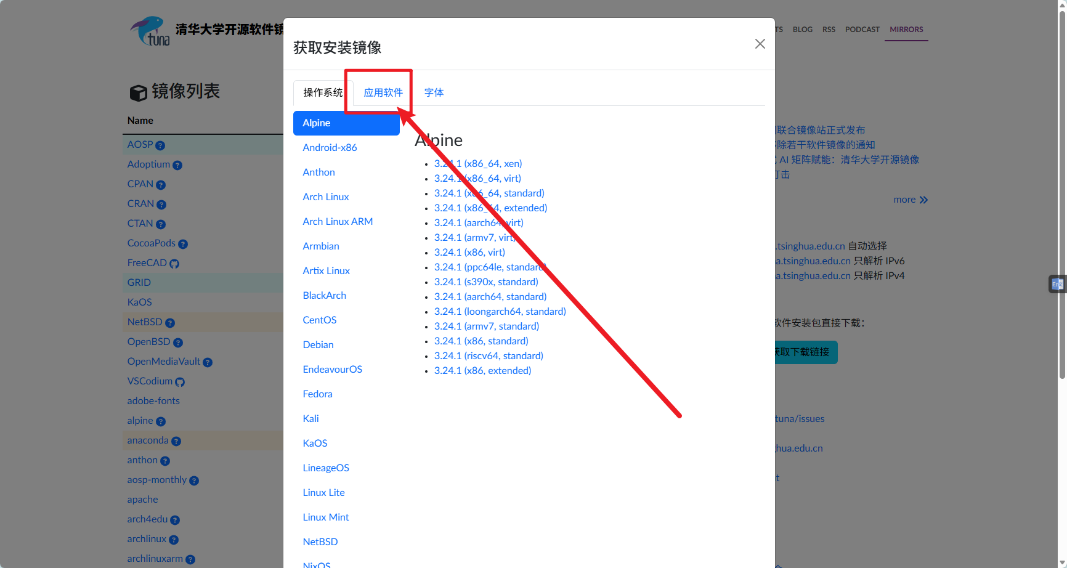This screenshot has width=1067, height=568.
Task: Click the 获取下载链接 button behind dialog
Action: click(806, 352)
